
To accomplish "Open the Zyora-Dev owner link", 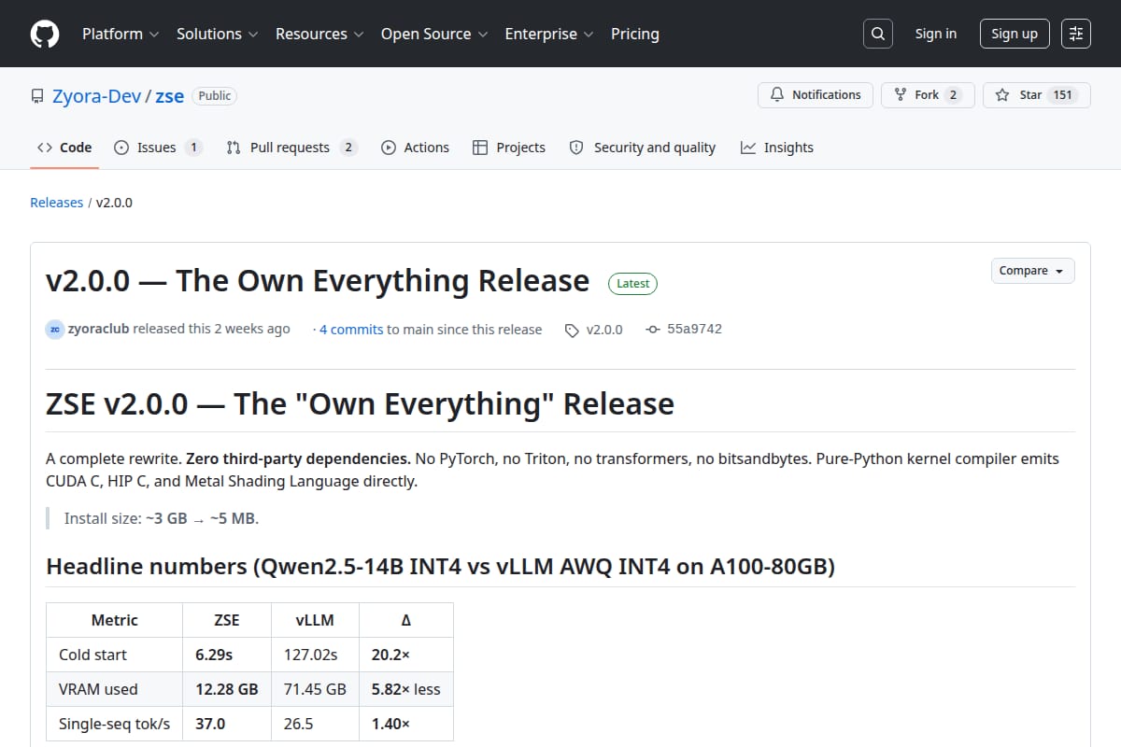I will click(x=97, y=96).
